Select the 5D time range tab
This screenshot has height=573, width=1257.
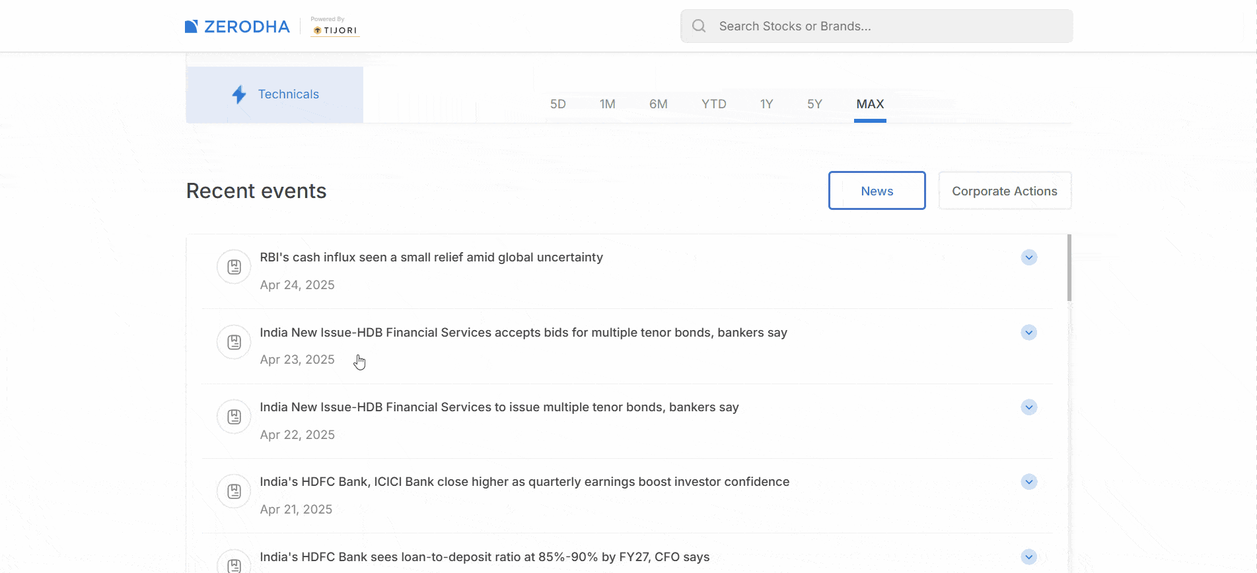(558, 104)
